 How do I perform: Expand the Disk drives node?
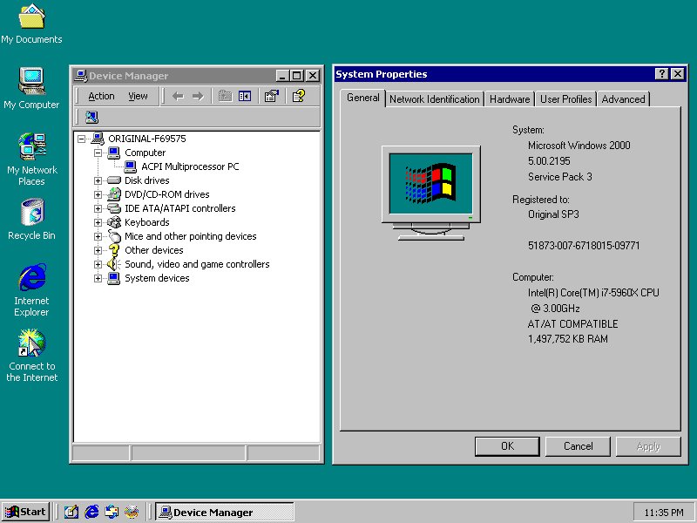(98, 180)
